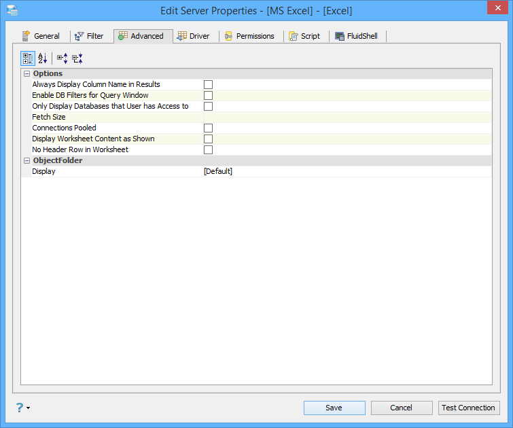Select the 'No Header Row in Worksheet' label
Viewport: 513px width, 428px height.
coord(80,150)
